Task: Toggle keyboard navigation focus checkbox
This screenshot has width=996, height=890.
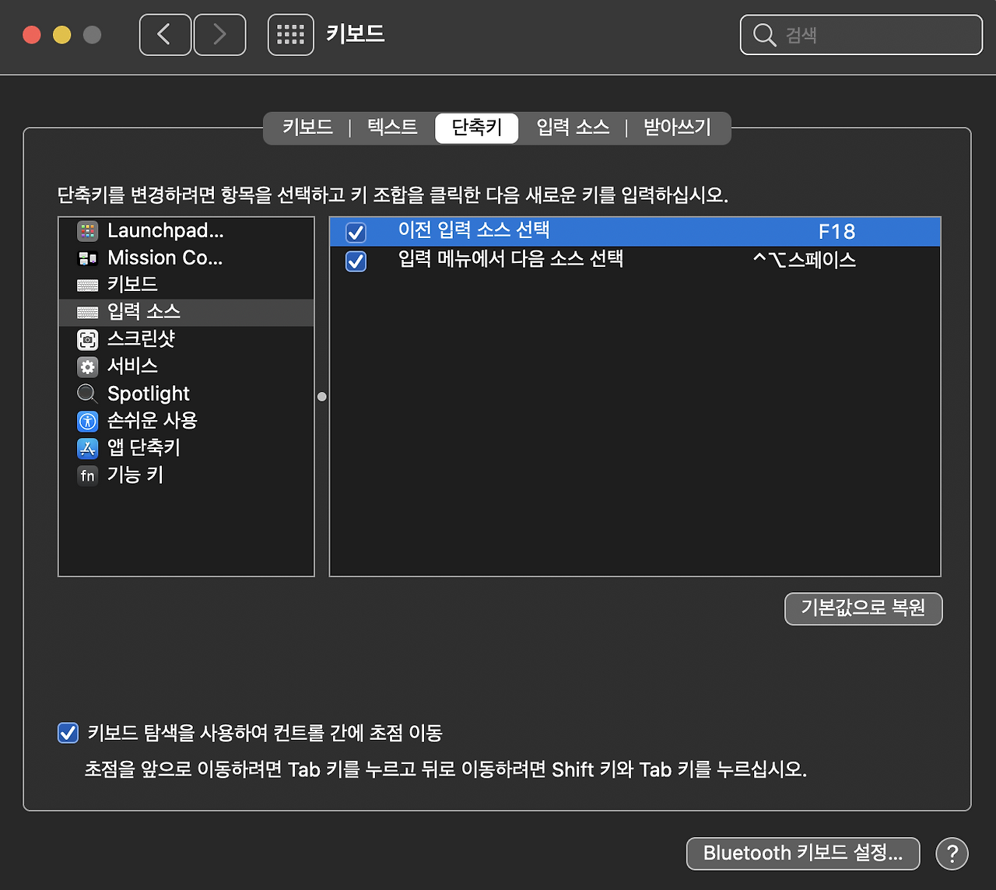Action: 68,733
